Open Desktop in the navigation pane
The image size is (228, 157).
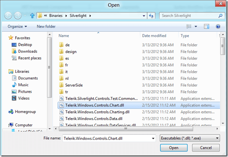tap(25, 45)
